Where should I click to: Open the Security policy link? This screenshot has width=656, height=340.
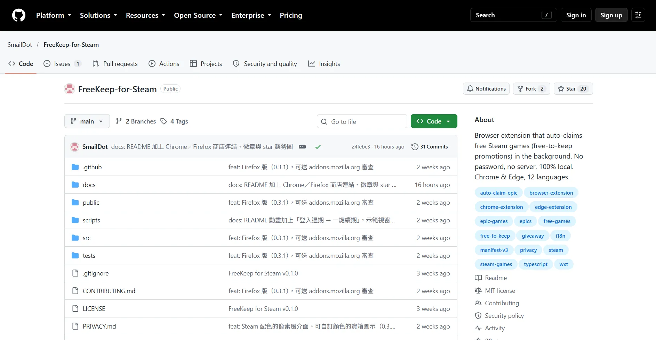(x=499, y=316)
